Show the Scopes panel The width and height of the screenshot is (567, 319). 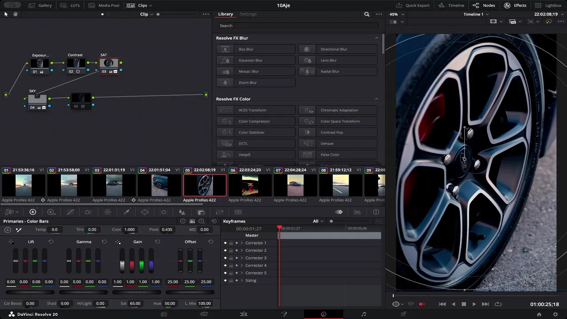coord(357,212)
